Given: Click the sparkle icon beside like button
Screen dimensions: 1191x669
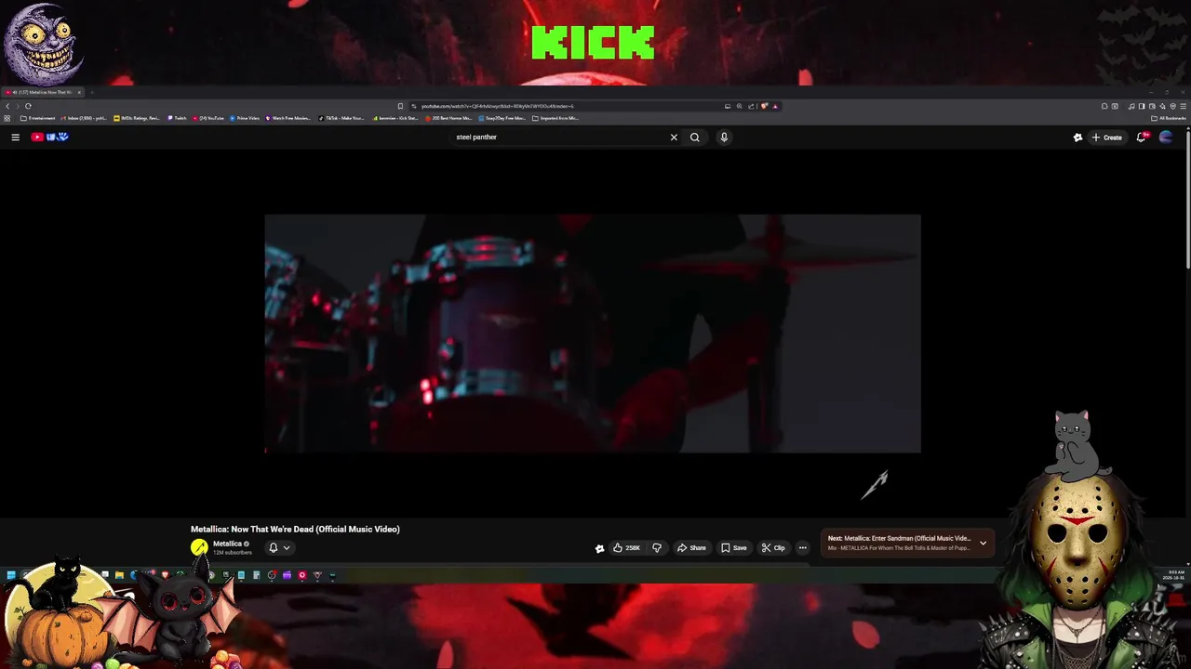Looking at the screenshot, I should pyautogui.click(x=599, y=548).
